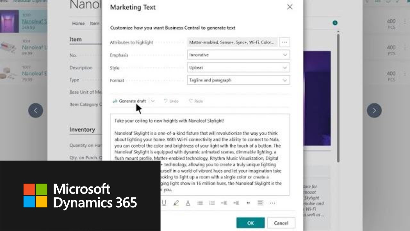Confirm the marketing text with OK
Image resolution: width=410 pixels, height=231 pixels.
click(x=250, y=223)
